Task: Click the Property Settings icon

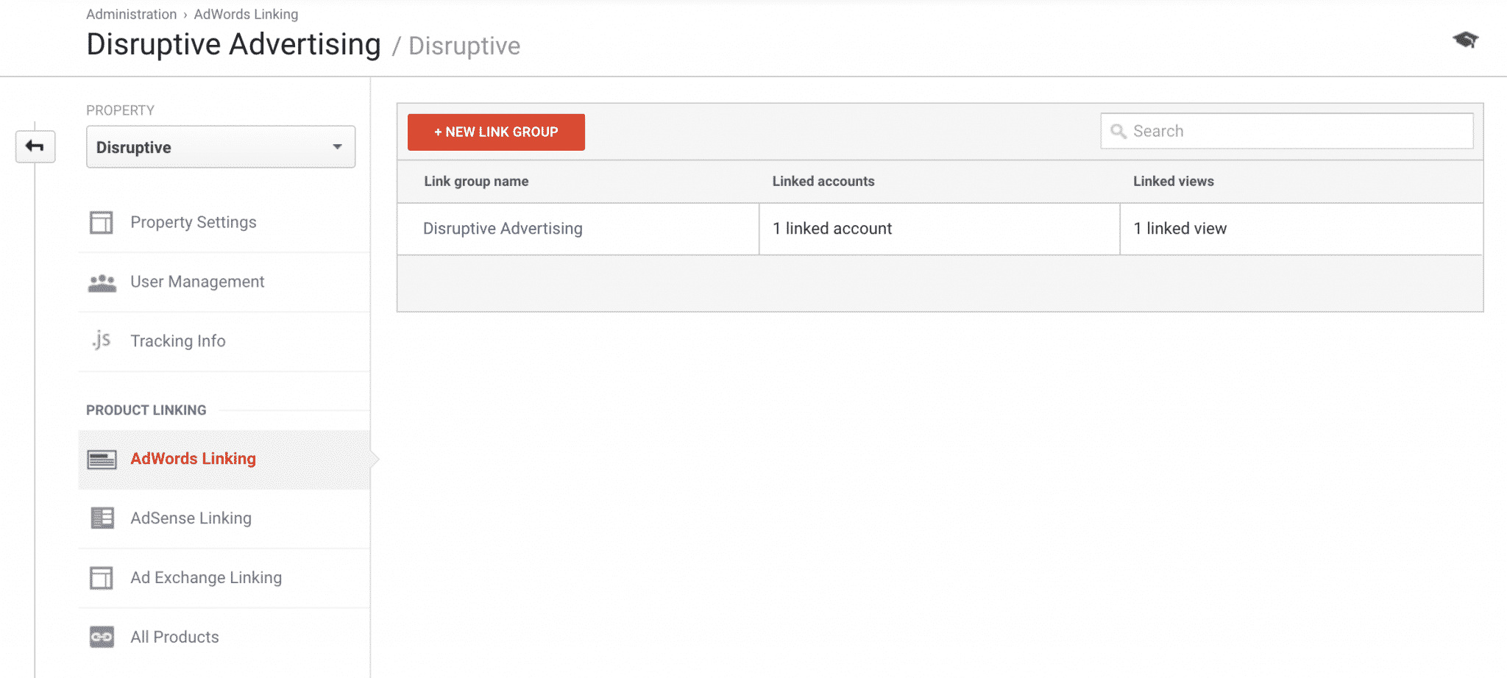Action: coord(101,222)
